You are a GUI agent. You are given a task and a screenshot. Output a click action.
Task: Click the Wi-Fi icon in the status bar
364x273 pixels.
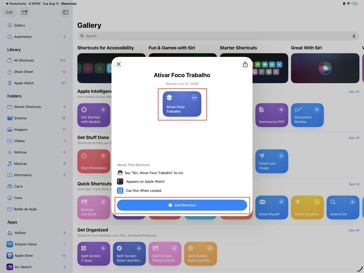pos(348,4)
